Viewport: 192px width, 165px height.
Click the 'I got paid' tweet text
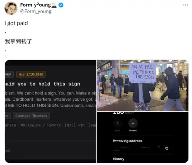point(16,23)
